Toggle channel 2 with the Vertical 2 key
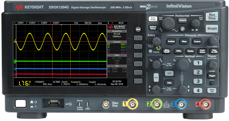This screenshot has width=229, height=121. coord(198,72)
